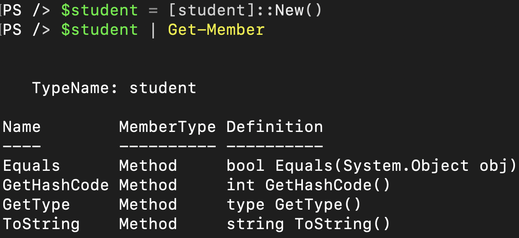Click the bool Equals(System.Object obj) definition
Image resolution: width=519 pixels, height=238 pixels.
[x=372, y=166]
